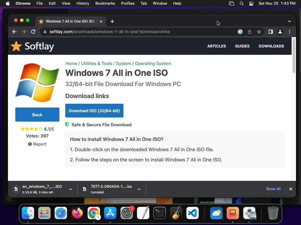The height and width of the screenshot is (225, 301).
Task: Click the Windows 7 All in One ISO heading
Action: pos(116,73)
